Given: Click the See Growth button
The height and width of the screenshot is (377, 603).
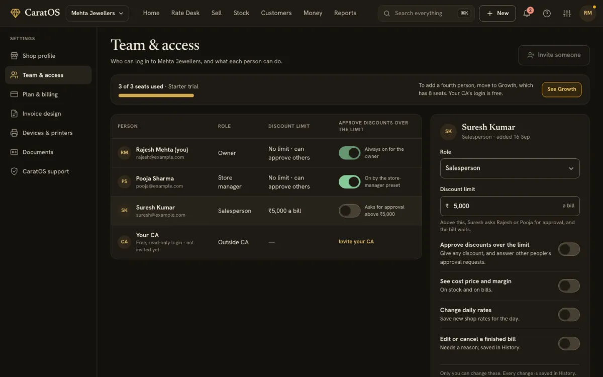Looking at the screenshot, I should (562, 89).
